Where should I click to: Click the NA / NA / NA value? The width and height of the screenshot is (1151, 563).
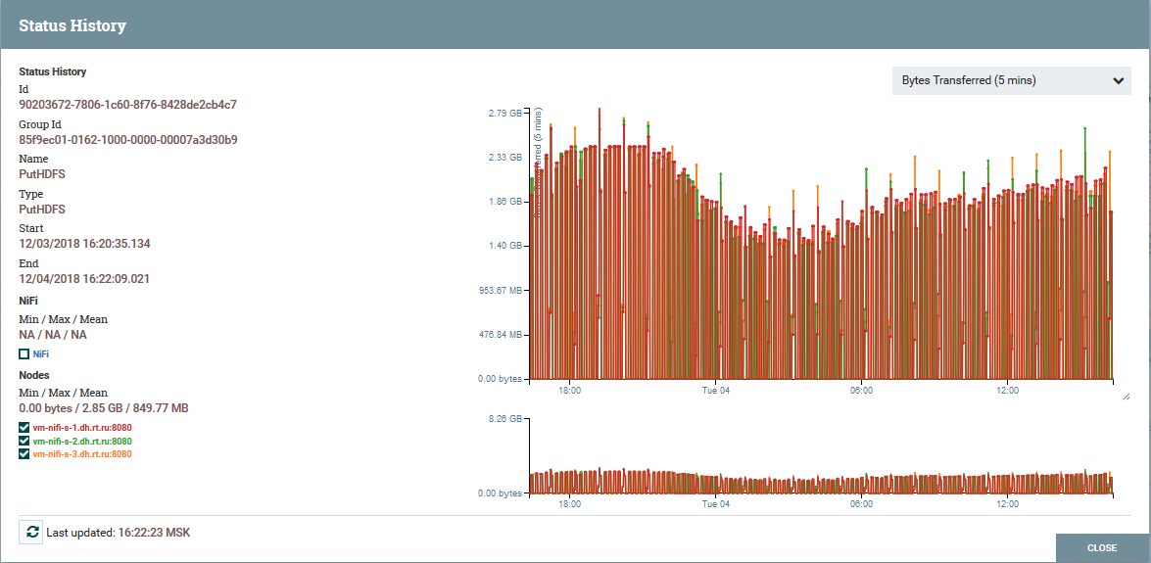coord(53,335)
